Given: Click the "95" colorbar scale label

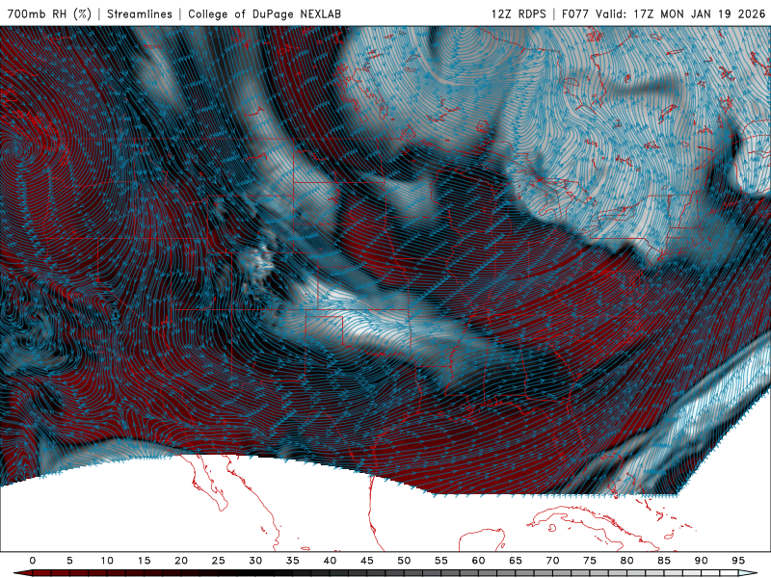Looking at the screenshot, I should tap(738, 561).
